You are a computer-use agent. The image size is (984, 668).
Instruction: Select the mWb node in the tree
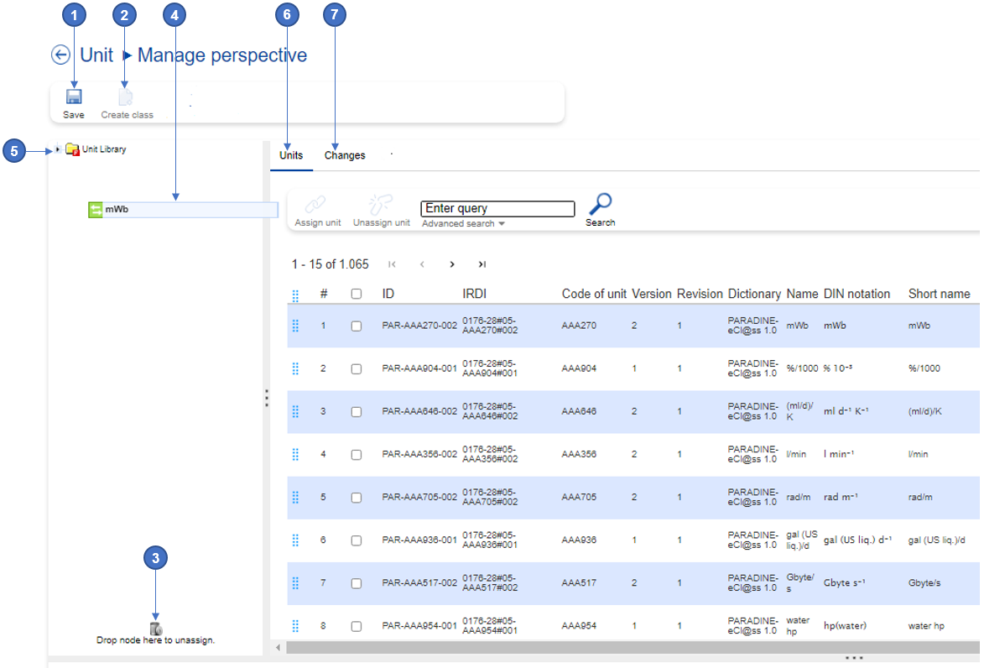point(116,210)
